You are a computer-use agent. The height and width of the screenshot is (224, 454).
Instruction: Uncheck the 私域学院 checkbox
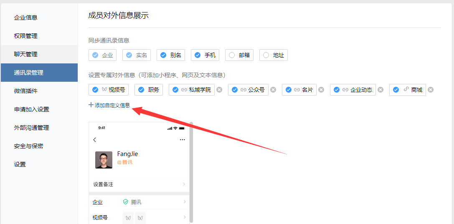(175, 90)
